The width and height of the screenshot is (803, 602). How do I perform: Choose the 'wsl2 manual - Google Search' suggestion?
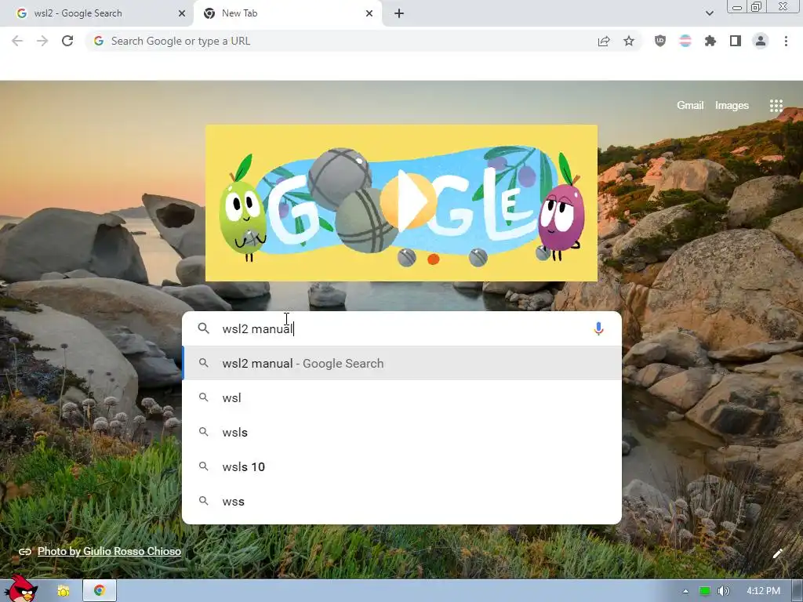[402, 364]
